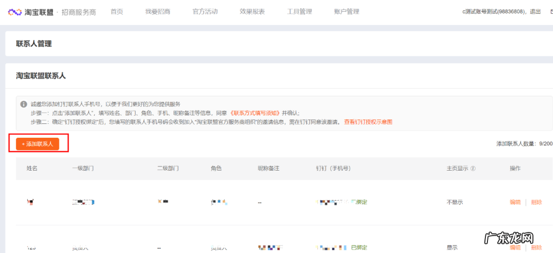
Task: Open the 工具管理 menu
Action: [300, 12]
